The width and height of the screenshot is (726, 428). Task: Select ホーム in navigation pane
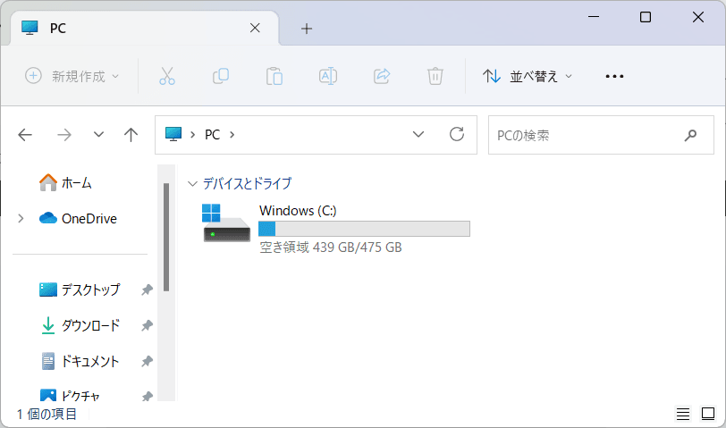[x=76, y=183]
